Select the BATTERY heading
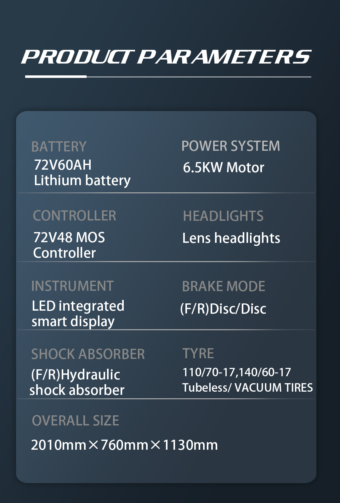 click(x=59, y=147)
